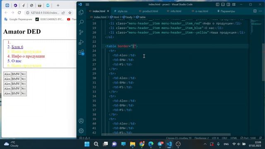Click line number 30 in the gutter
Screen dimensions: 265x149
click(94, 78)
